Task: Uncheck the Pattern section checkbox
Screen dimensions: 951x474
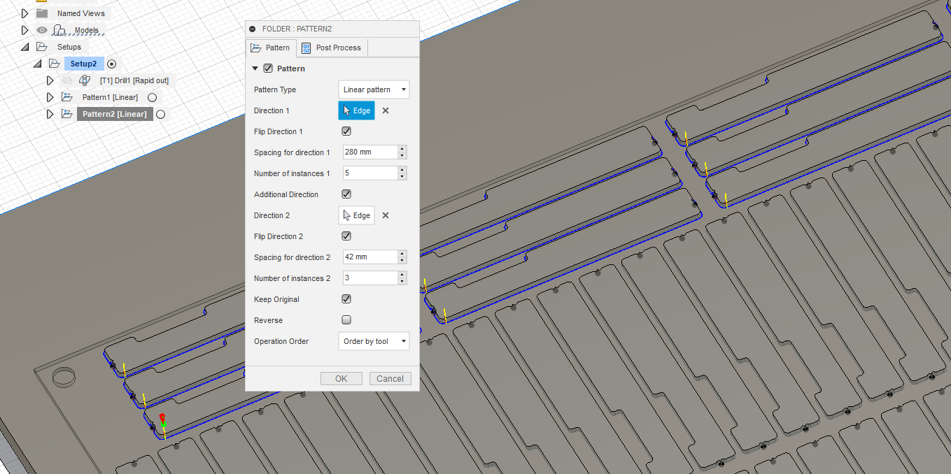Action: (267, 69)
